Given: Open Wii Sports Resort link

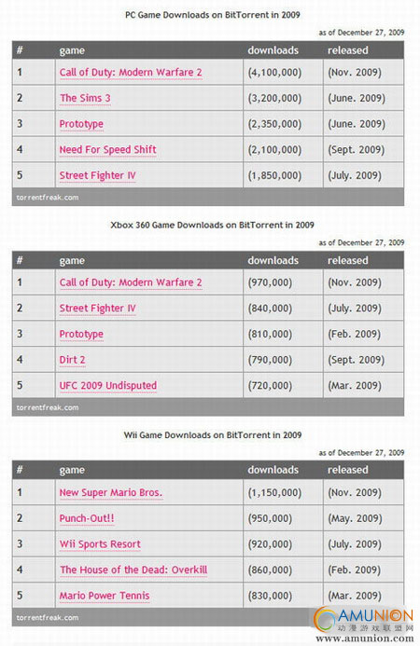Looking at the screenshot, I should (100, 544).
